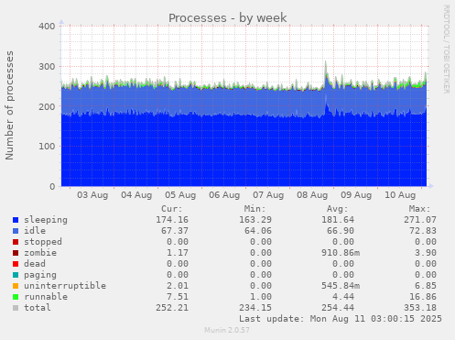Click idle average value 66.90
455x340 pixels.
pyautogui.click(x=341, y=231)
